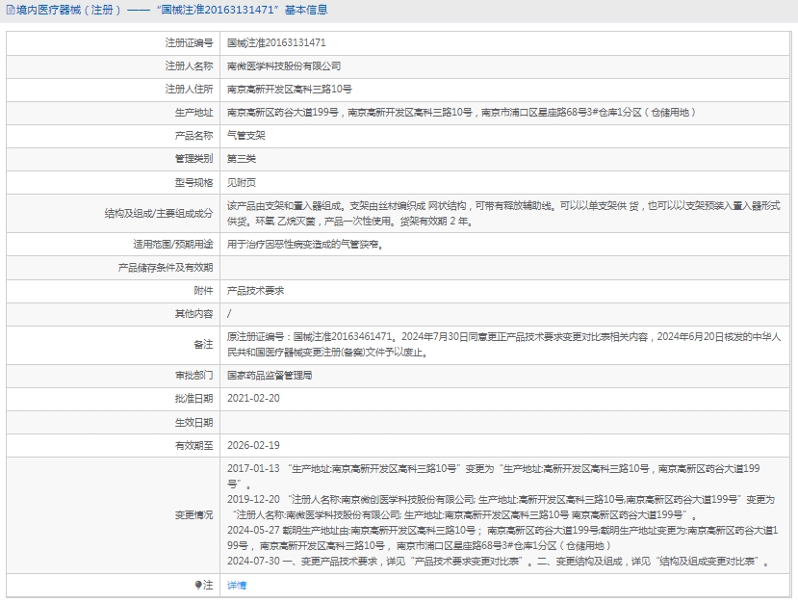Screen dimensions: 798x603
Task: Select approval date 2021-02-20
Action: point(253,398)
